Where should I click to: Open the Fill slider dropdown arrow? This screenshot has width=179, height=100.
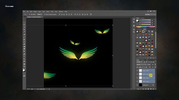[155, 67]
